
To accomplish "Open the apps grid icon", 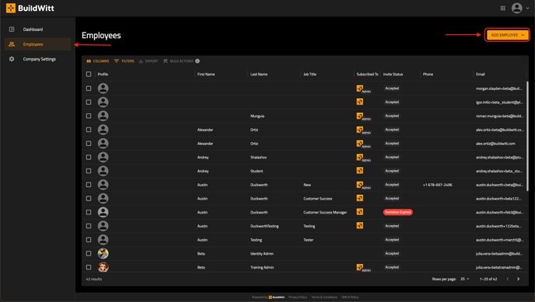I will click(x=502, y=9).
